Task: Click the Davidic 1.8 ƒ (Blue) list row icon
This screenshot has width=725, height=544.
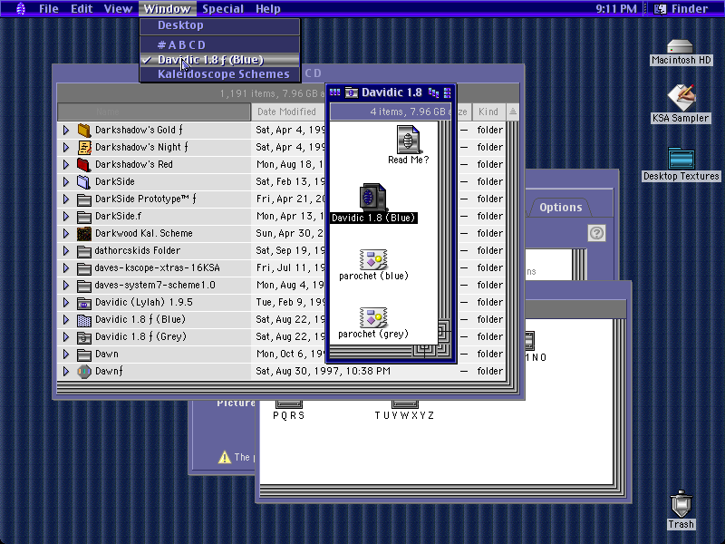Action: 83,320
